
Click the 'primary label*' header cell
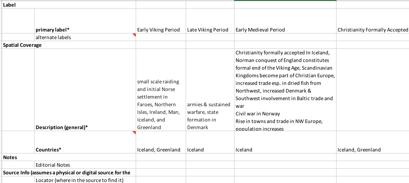click(x=85, y=21)
